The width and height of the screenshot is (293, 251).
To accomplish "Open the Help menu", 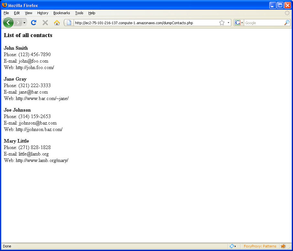I will pos(92,13).
